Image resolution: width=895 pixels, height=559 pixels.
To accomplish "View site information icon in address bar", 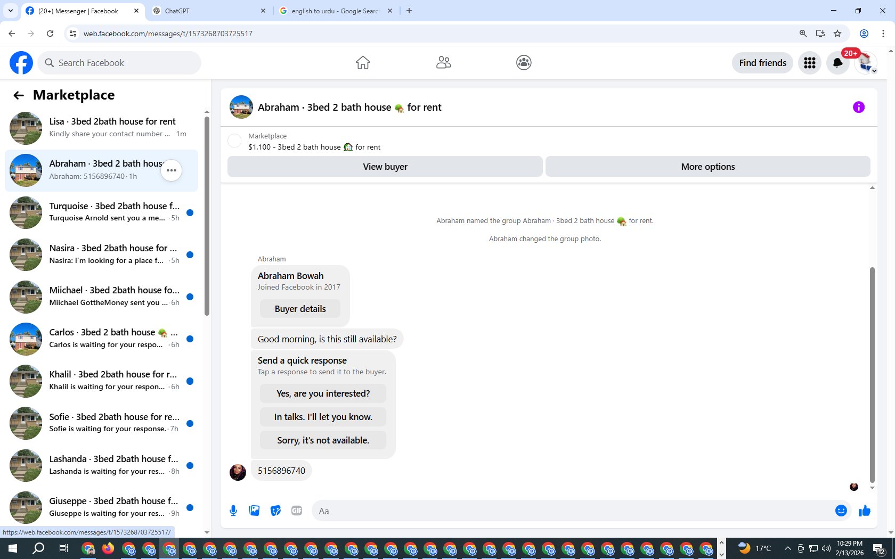I will (73, 34).
